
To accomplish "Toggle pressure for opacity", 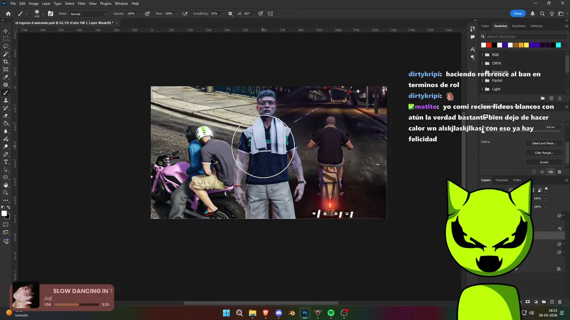I will [x=147, y=14].
